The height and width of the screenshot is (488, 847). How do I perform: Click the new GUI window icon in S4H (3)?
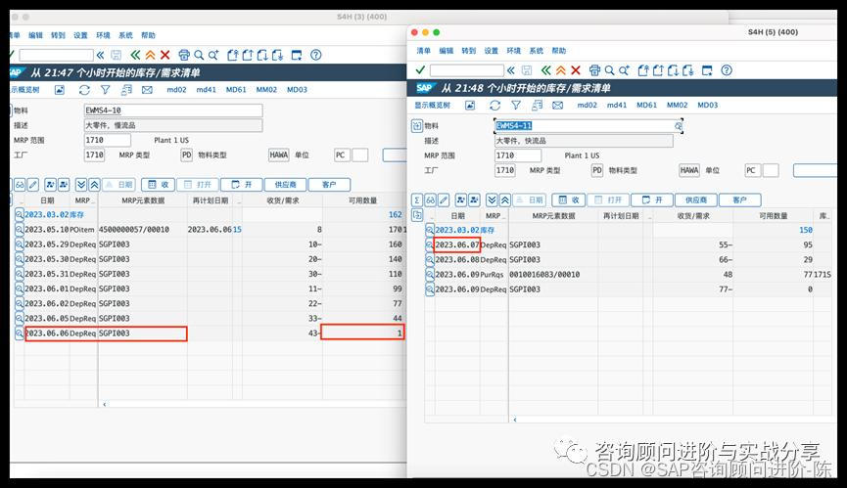pos(297,55)
